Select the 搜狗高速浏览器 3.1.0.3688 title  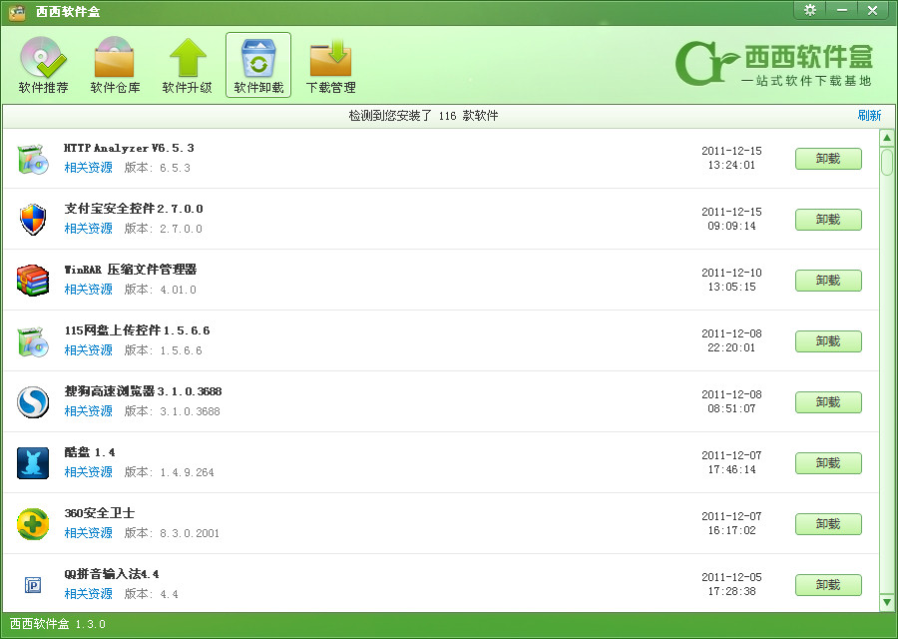143,391
